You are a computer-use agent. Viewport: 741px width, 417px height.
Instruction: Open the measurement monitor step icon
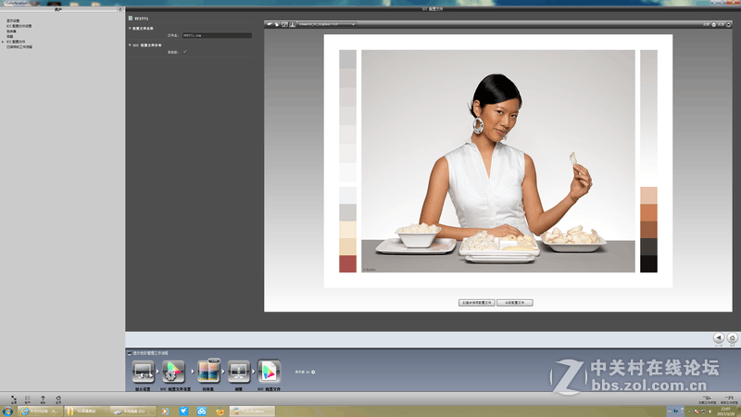click(x=239, y=372)
